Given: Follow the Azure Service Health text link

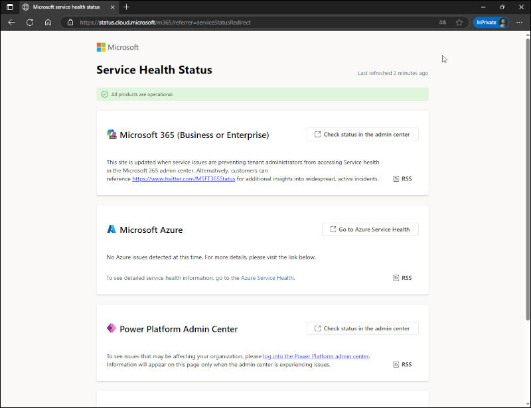Looking at the screenshot, I should (x=267, y=278).
